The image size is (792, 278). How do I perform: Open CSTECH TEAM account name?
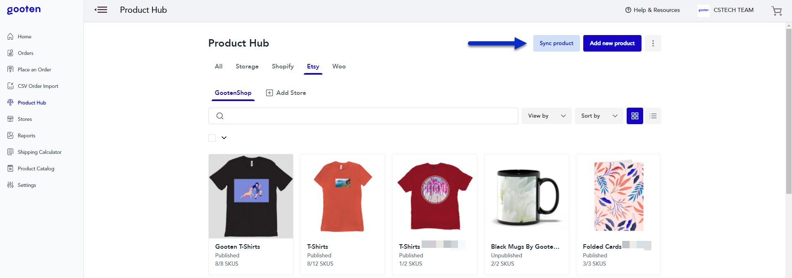pos(734,10)
